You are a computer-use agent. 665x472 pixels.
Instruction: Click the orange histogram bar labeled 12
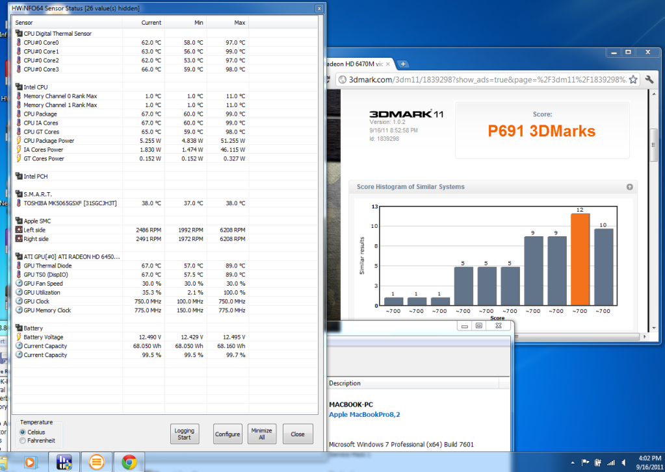click(x=580, y=259)
